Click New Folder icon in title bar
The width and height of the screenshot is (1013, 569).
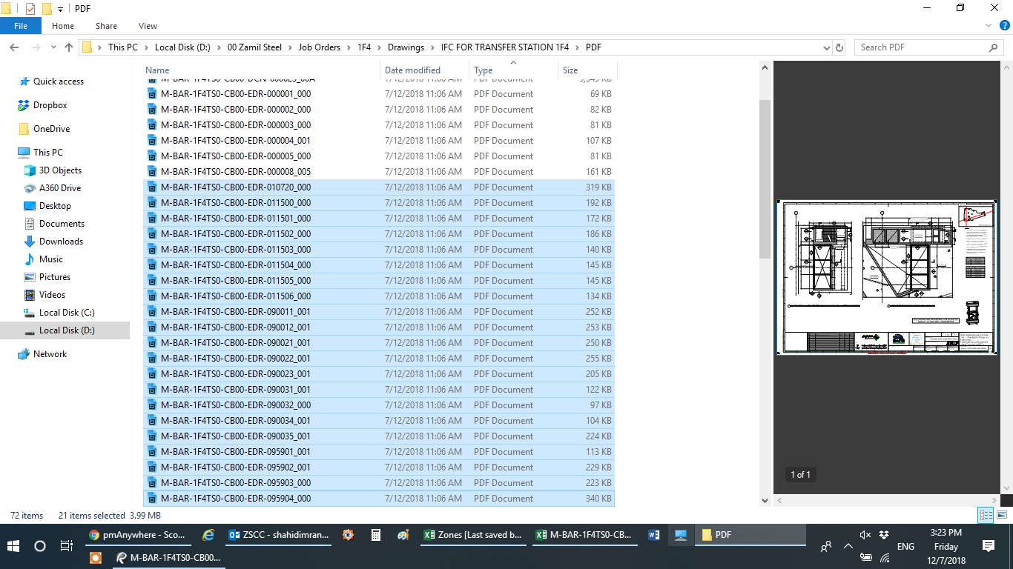(x=47, y=9)
